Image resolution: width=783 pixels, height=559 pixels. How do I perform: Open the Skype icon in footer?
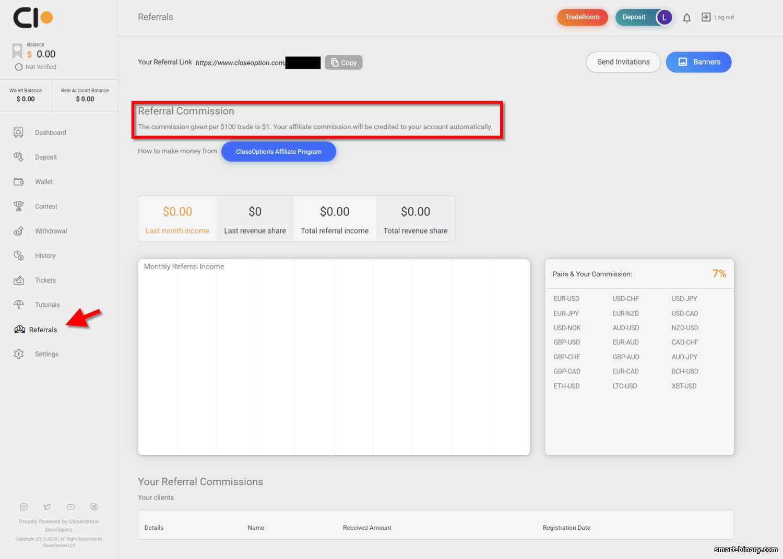pos(94,507)
